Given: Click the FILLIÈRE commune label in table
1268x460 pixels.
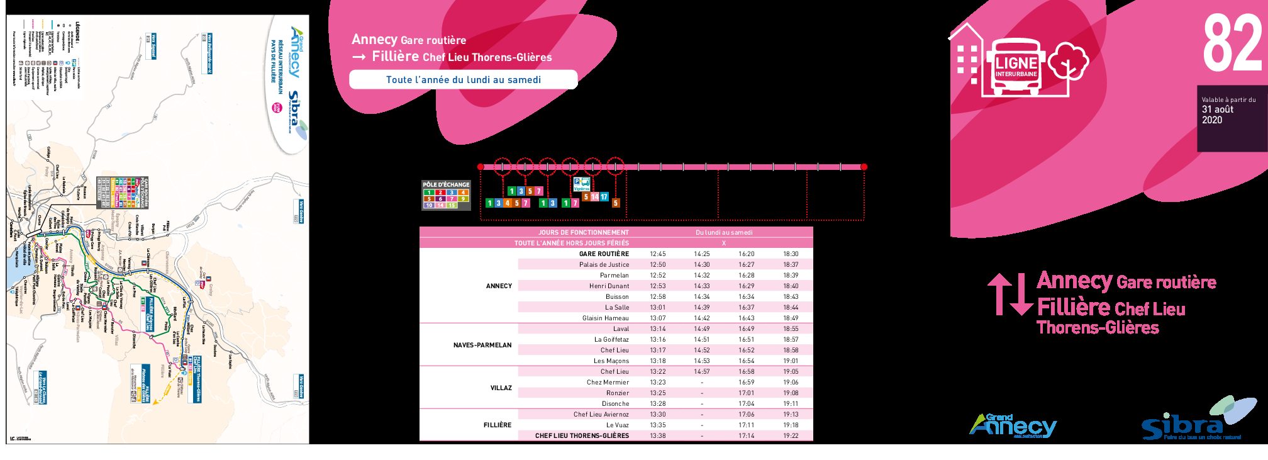Looking at the screenshot, I should tap(498, 425).
